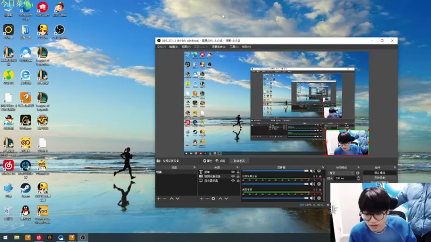The height and width of the screenshot is (242, 431).
Task: Open the 场景集合(S) menu in OBS
Action: point(219,47)
